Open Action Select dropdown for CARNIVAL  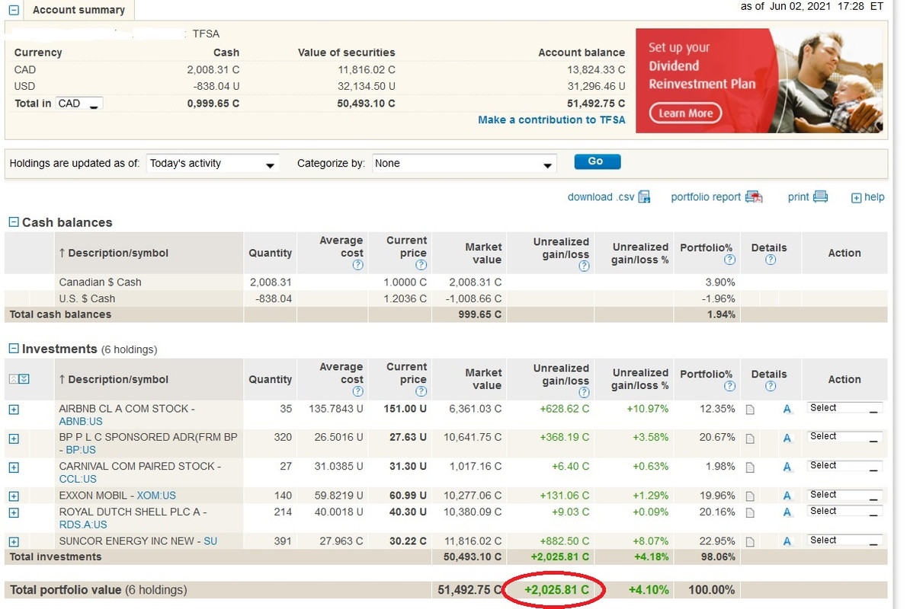tap(844, 466)
